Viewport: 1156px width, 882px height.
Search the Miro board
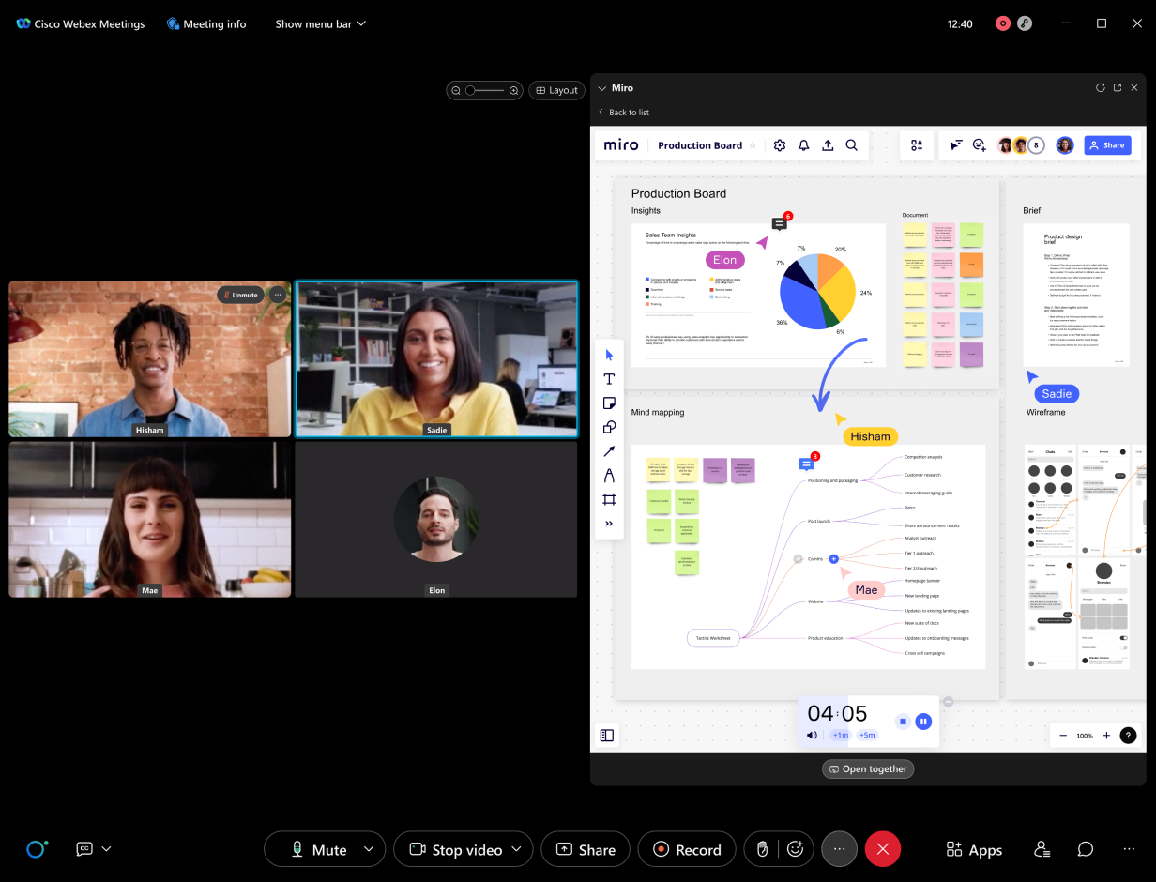pyautogui.click(x=852, y=145)
